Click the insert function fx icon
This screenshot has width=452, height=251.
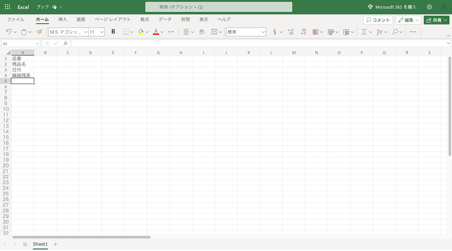point(66,43)
